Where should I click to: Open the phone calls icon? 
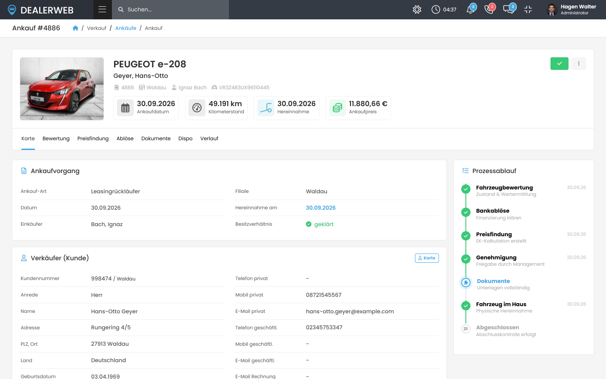pos(489,9)
